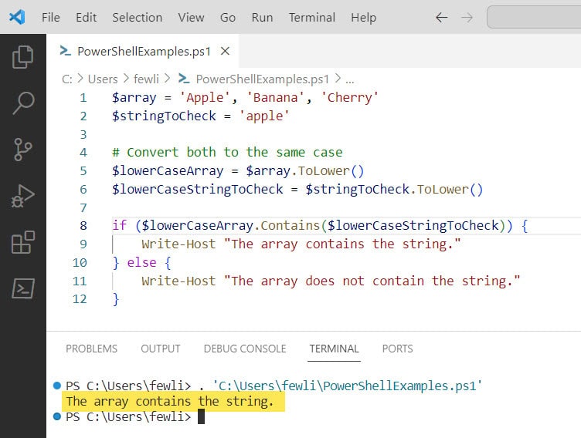The image size is (581, 438).
Task: Click the VS Code logo icon
Action: pos(17,17)
